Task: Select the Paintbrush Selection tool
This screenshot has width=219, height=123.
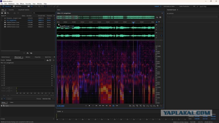Action: (54, 6)
